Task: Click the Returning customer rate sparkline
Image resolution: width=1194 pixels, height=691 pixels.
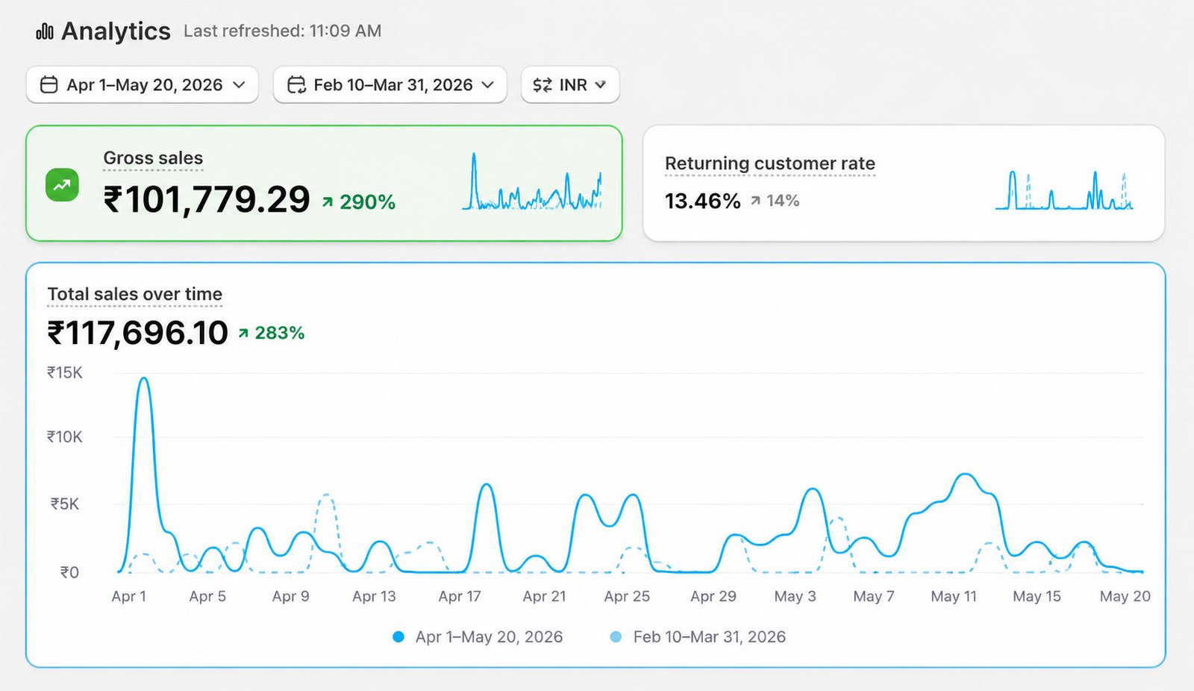Action: coord(1065,190)
